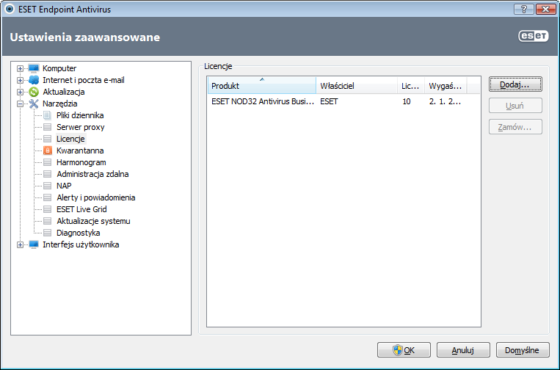Image resolution: width=560 pixels, height=370 pixels.
Task: Sort licenses by Produkt column
Action: click(x=262, y=85)
